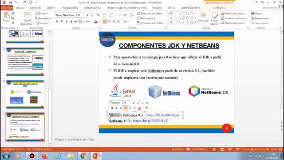The height and width of the screenshot is (160, 284).
Task: Click the Organizar arrange icon
Action: (x=203, y=16)
